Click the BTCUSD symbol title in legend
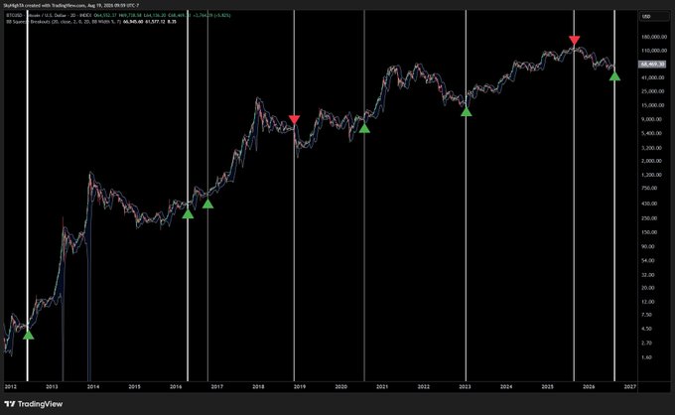Screen dimensions: 675x415 pyautogui.click(x=47, y=15)
